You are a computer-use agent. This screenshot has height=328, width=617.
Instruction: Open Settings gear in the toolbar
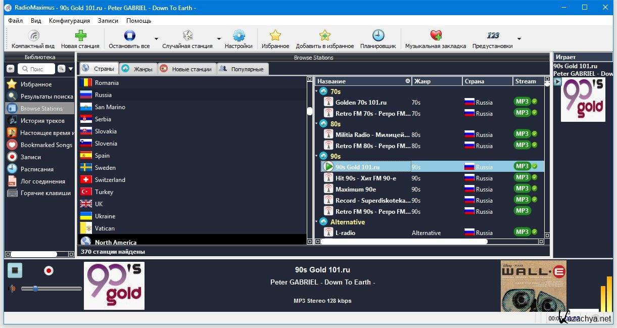coord(239,36)
